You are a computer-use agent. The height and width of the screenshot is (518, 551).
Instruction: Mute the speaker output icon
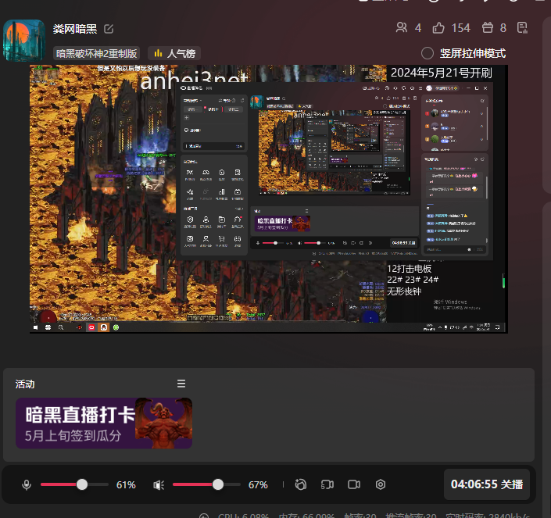pyautogui.click(x=159, y=485)
